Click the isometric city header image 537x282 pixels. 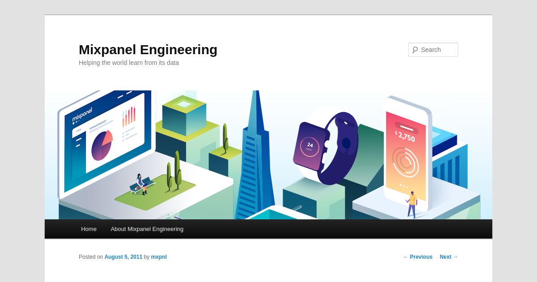pyautogui.click(x=268, y=155)
